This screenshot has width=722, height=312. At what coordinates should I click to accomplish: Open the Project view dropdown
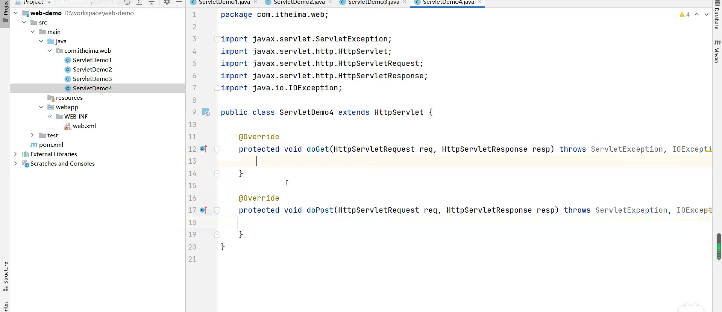tap(49, 2)
